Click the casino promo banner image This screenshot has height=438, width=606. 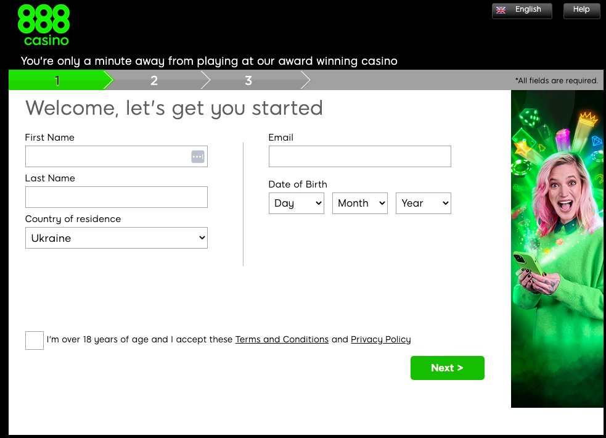(x=557, y=249)
